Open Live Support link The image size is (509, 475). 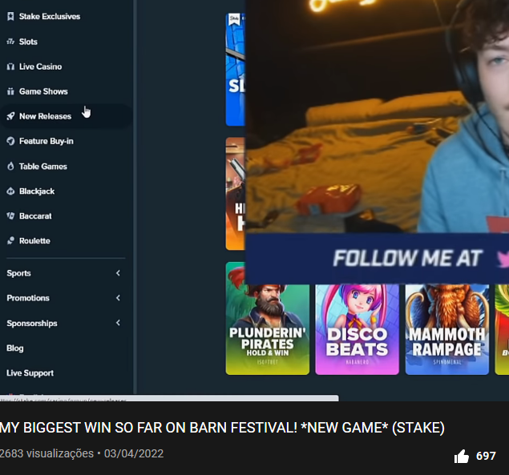point(30,373)
